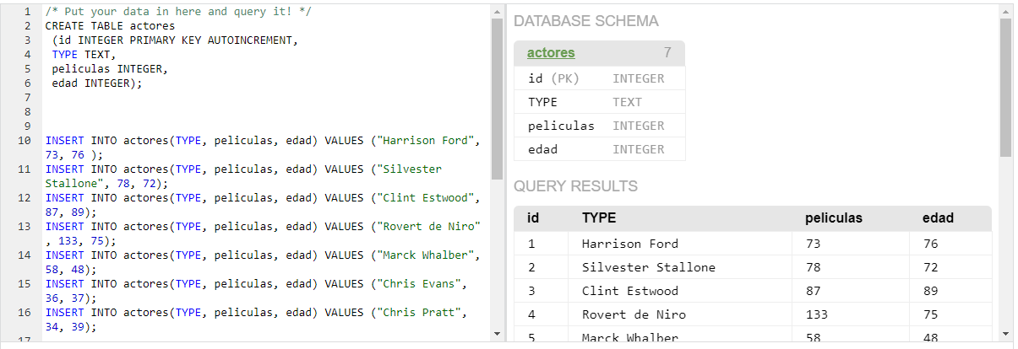The width and height of the screenshot is (1018, 349).
Task: Click the empty editor line 8
Action: point(253,111)
